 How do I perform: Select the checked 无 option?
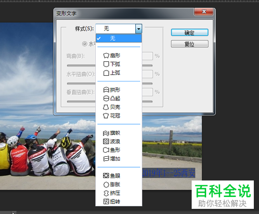coord(119,38)
